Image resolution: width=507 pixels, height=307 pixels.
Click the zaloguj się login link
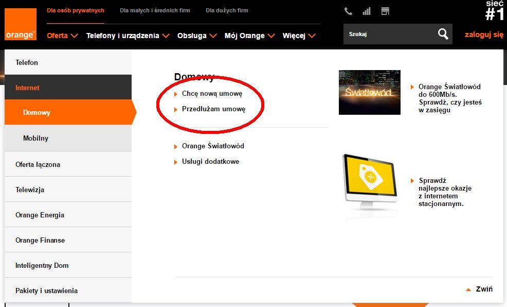(x=484, y=35)
